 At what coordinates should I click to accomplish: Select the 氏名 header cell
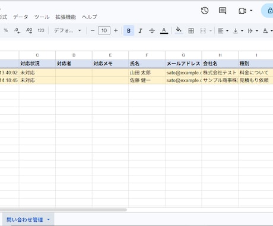(x=147, y=64)
